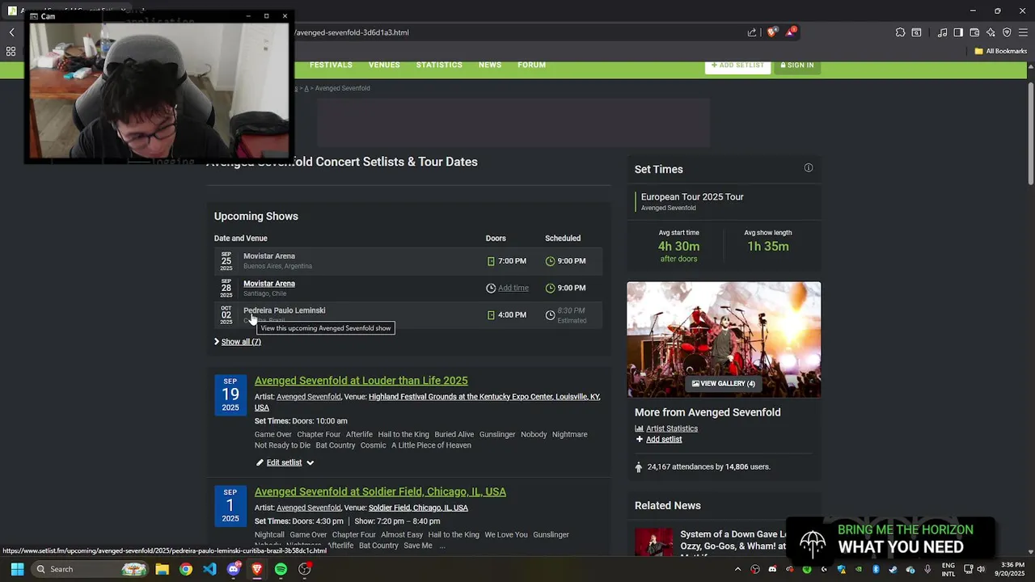Click the volume speaker tray icon
The image size is (1035, 582).
[981, 569]
